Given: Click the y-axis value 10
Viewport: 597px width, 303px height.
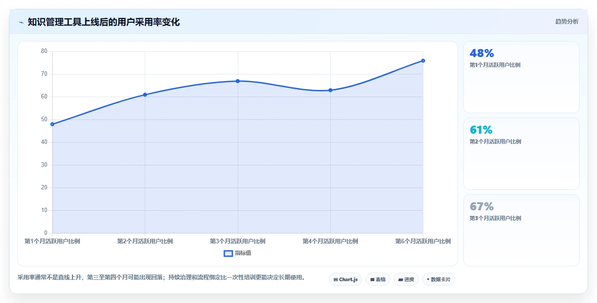Looking at the screenshot, I should [x=44, y=210].
